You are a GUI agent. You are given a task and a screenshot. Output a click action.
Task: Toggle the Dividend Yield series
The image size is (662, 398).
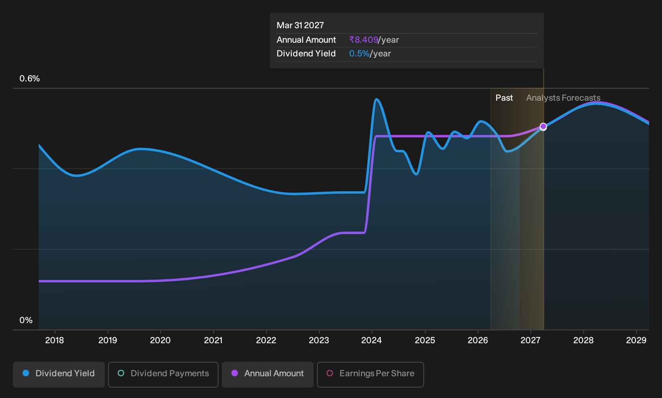tap(59, 375)
